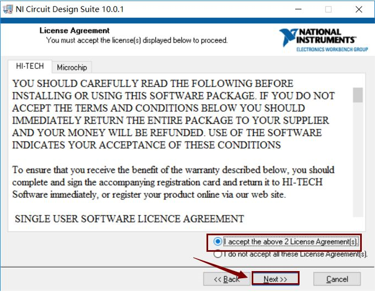
Task: Click the installer icon in the title bar
Action: coord(8,9)
